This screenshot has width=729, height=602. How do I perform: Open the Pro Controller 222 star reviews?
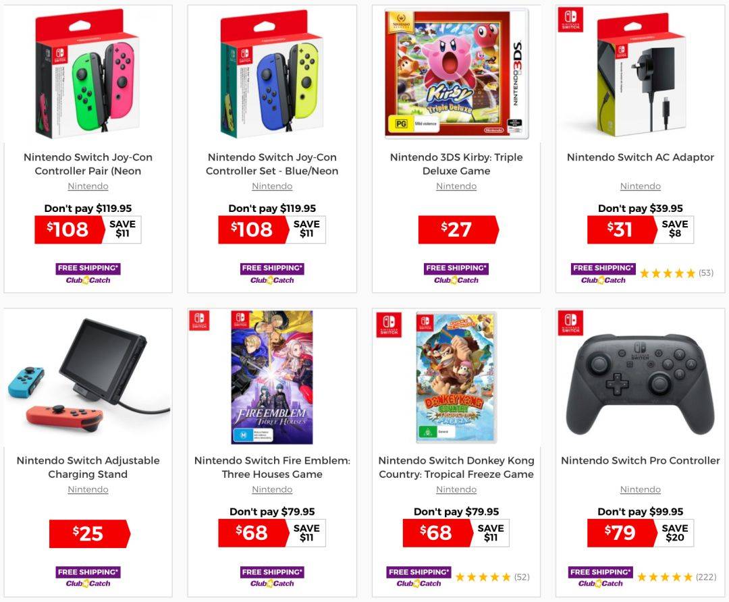coord(676,577)
